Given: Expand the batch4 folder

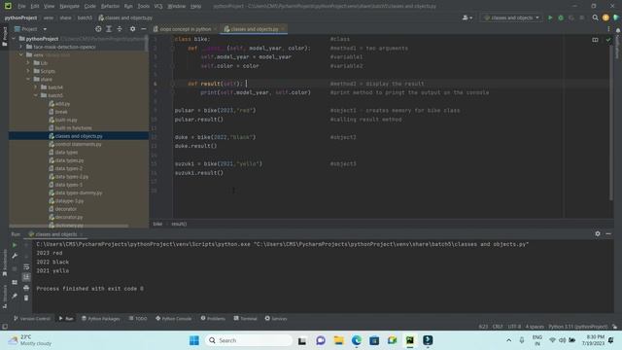Looking at the screenshot, I should [x=35, y=87].
